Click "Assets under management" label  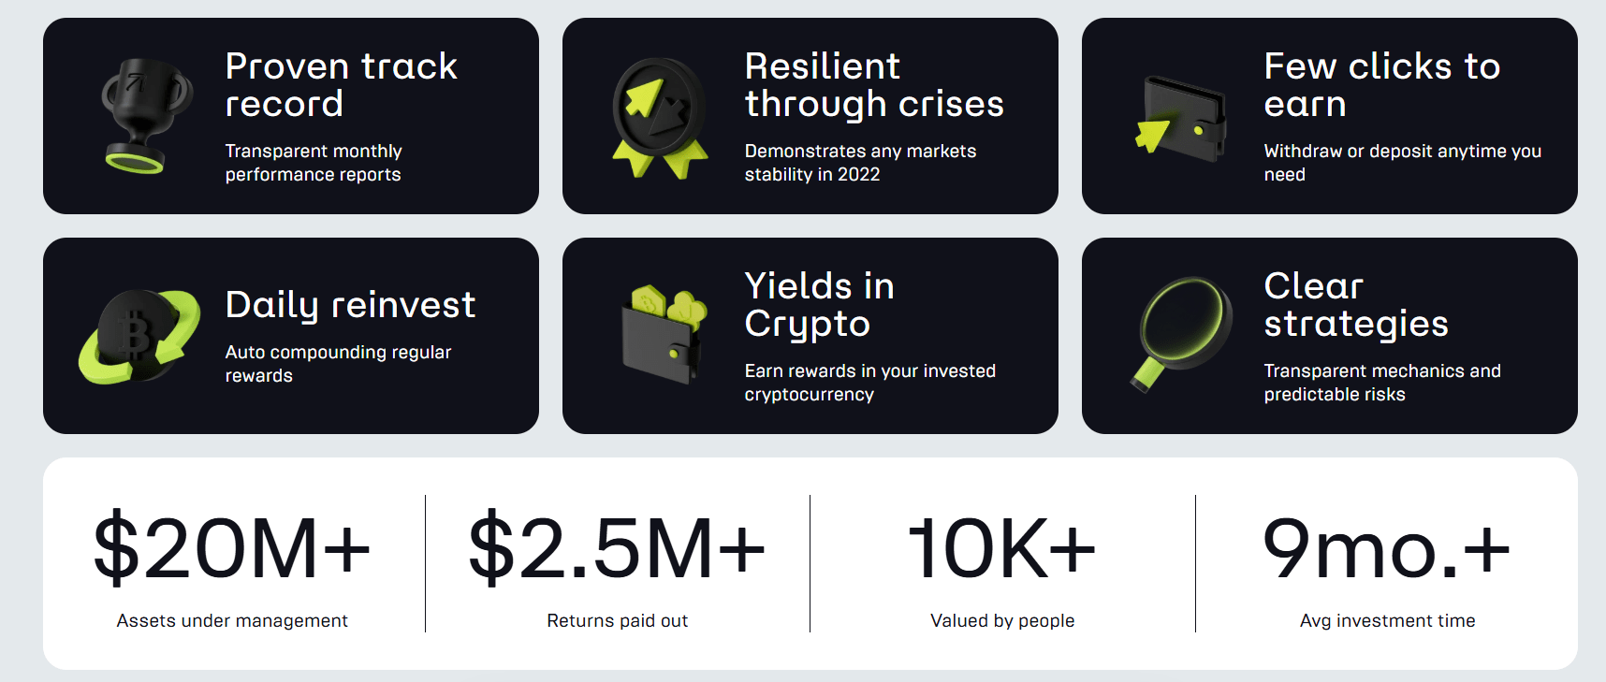pos(232,620)
